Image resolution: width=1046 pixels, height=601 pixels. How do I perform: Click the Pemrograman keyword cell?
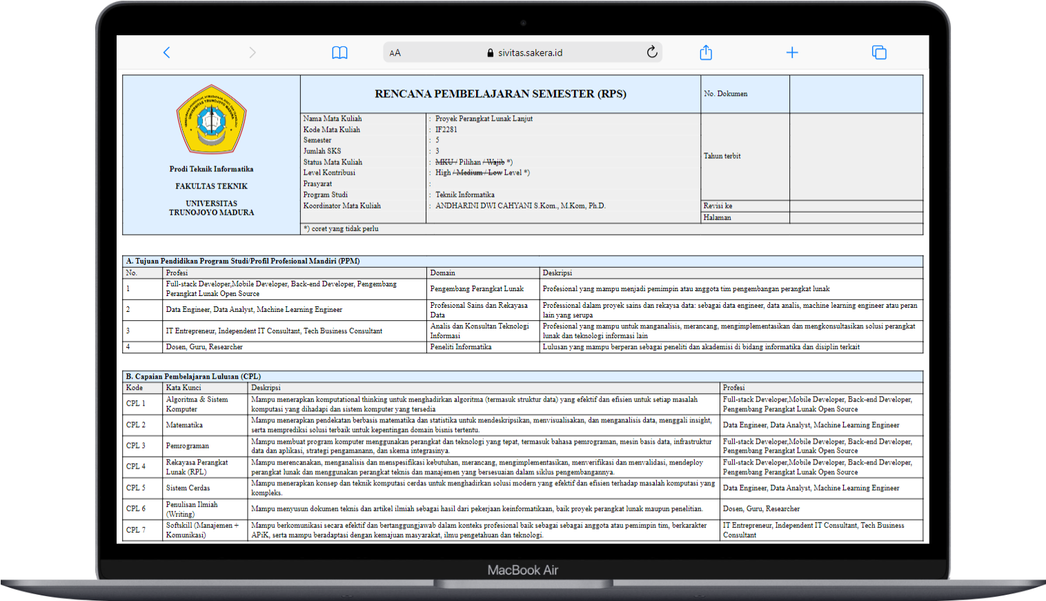coord(205,446)
